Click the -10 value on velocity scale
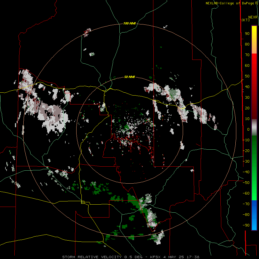 [246, 140]
